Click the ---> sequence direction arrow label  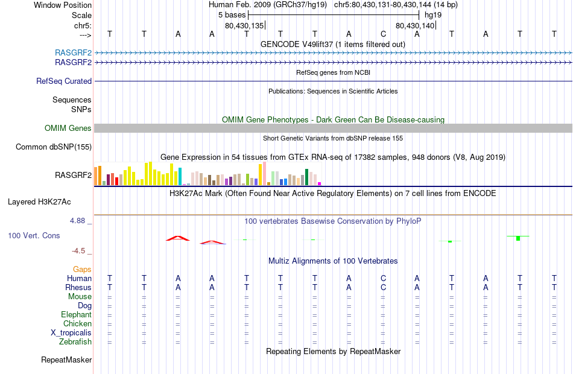pyautogui.click(x=85, y=35)
